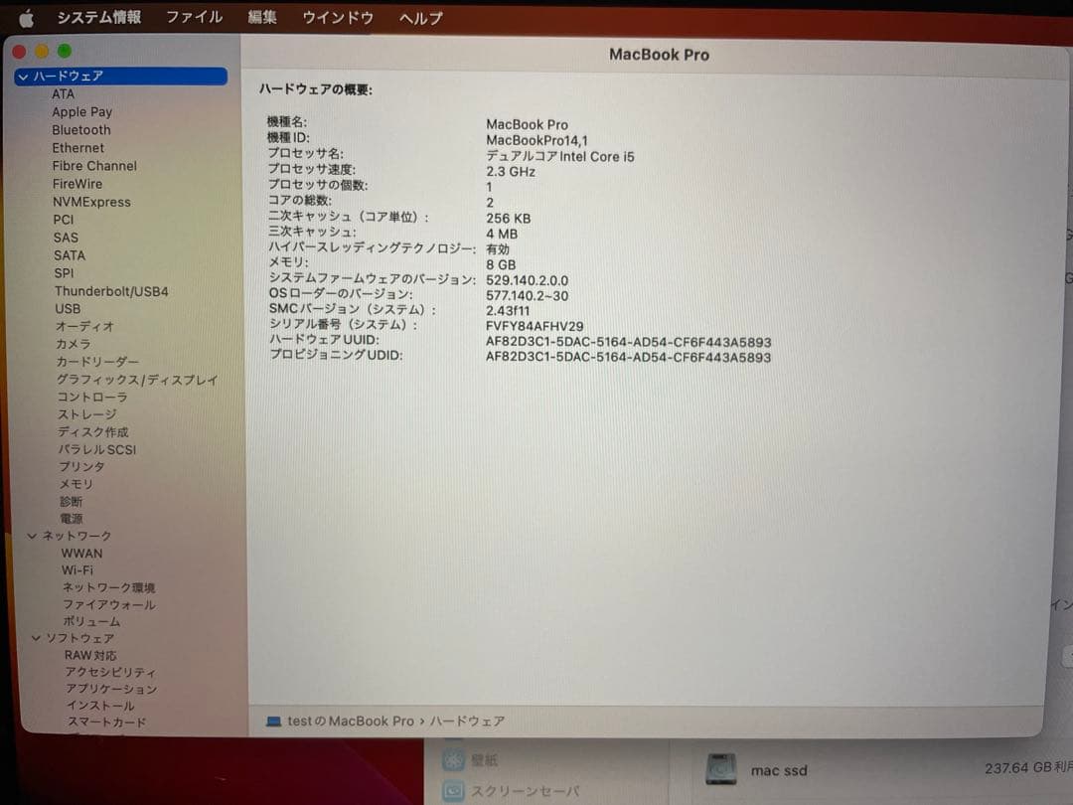Open the Apple menu from the menu bar
The width and height of the screenshot is (1073, 805).
click(x=25, y=17)
